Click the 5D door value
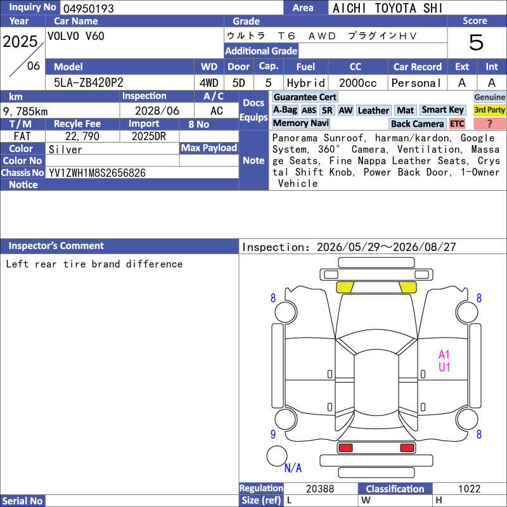 pos(239,83)
